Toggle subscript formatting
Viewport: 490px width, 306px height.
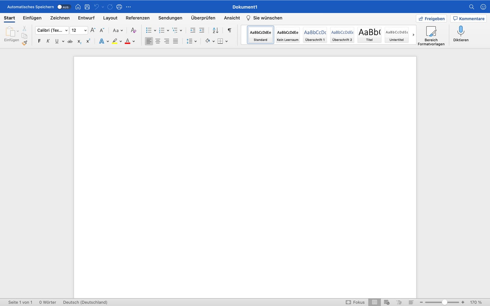pyautogui.click(x=79, y=41)
